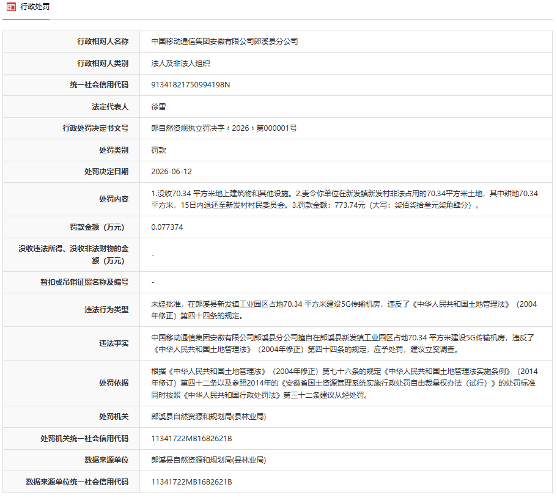
Task: Click document number 郎自然资规执立罚决字第000001号
Action: click(224, 128)
